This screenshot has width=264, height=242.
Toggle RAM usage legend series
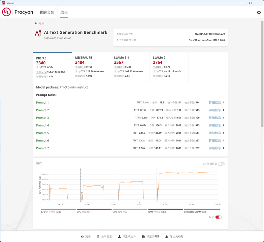pos(166,211)
